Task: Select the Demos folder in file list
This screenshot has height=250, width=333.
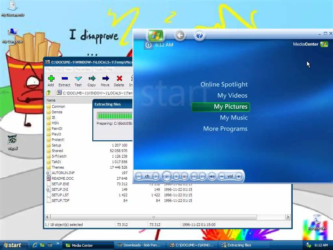Action: pos(55,112)
